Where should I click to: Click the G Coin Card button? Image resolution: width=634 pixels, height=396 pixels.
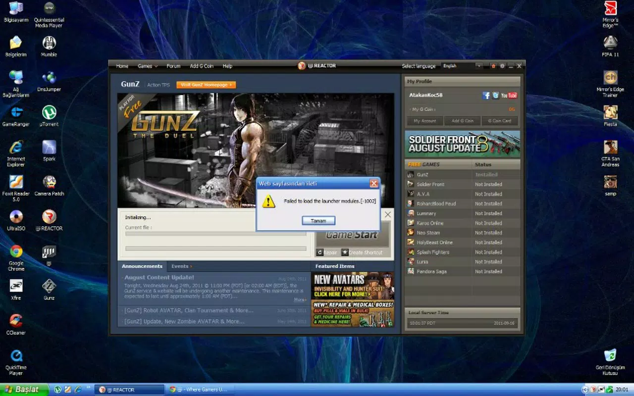click(x=499, y=121)
